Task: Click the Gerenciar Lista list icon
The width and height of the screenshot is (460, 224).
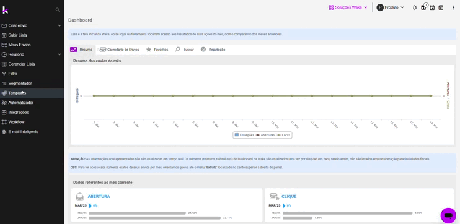Action: [x=4, y=64]
